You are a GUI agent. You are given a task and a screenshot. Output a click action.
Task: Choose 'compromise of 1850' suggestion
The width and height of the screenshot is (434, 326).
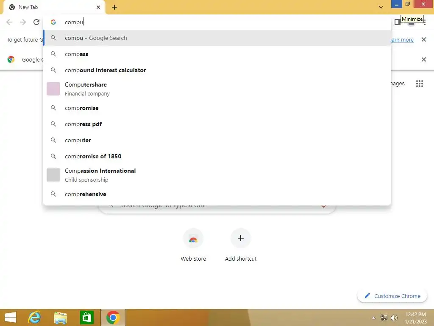point(217,156)
